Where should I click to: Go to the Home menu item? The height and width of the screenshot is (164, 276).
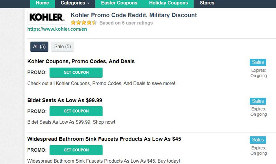coord(42,3)
